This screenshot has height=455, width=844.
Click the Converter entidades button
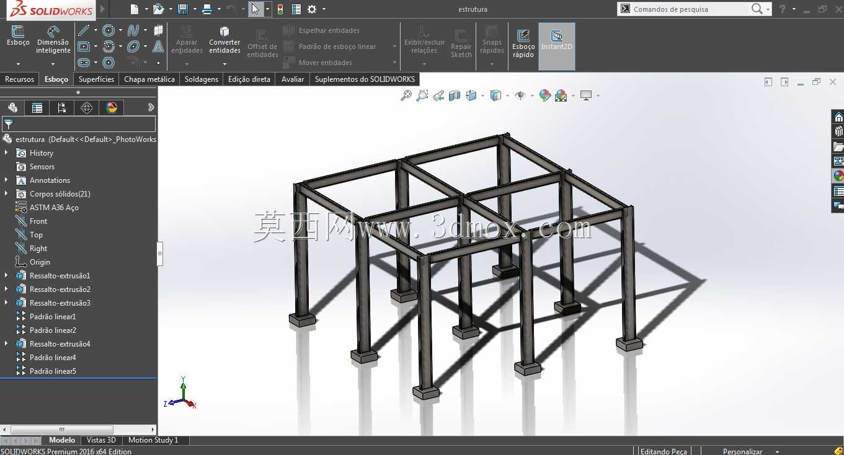pos(224,40)
